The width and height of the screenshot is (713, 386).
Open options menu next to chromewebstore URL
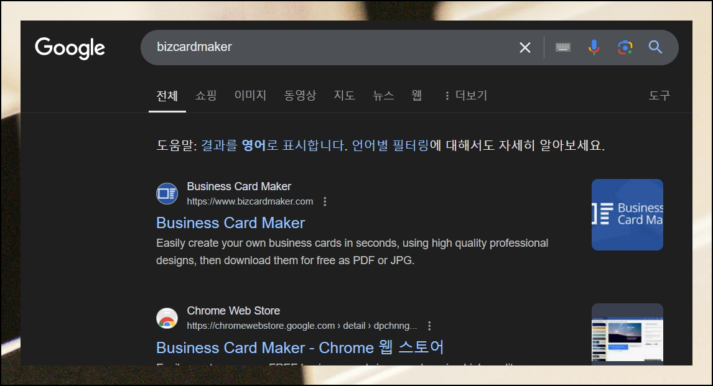coord(429,326)
